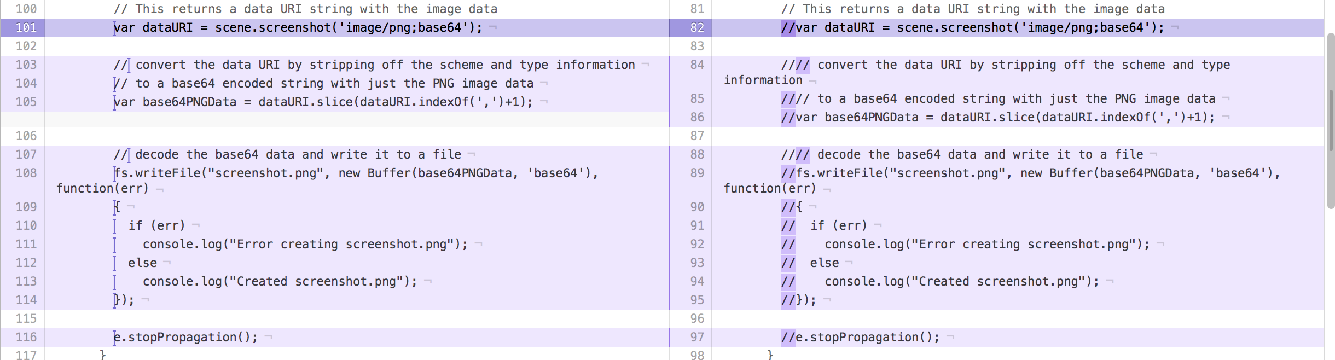This screenshot has width=1335, height=360.
Task: Click left pane line 'var dataURI = scene.screenshot'
Action: (298, 27)
